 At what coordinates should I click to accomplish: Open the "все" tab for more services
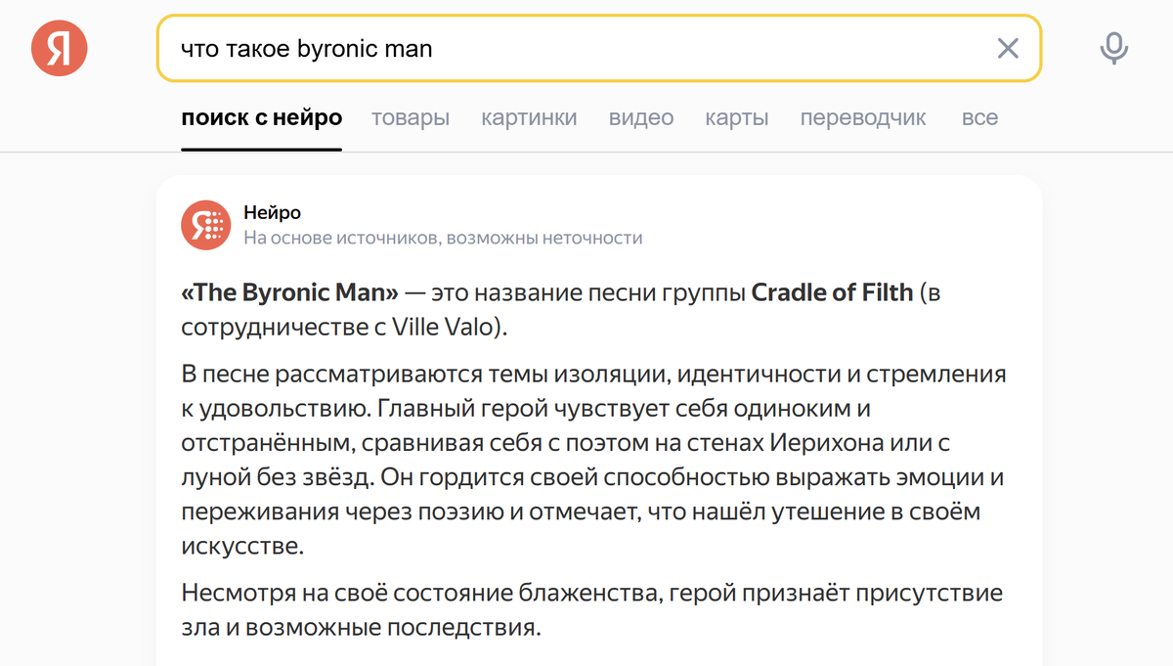click(979, 116)
